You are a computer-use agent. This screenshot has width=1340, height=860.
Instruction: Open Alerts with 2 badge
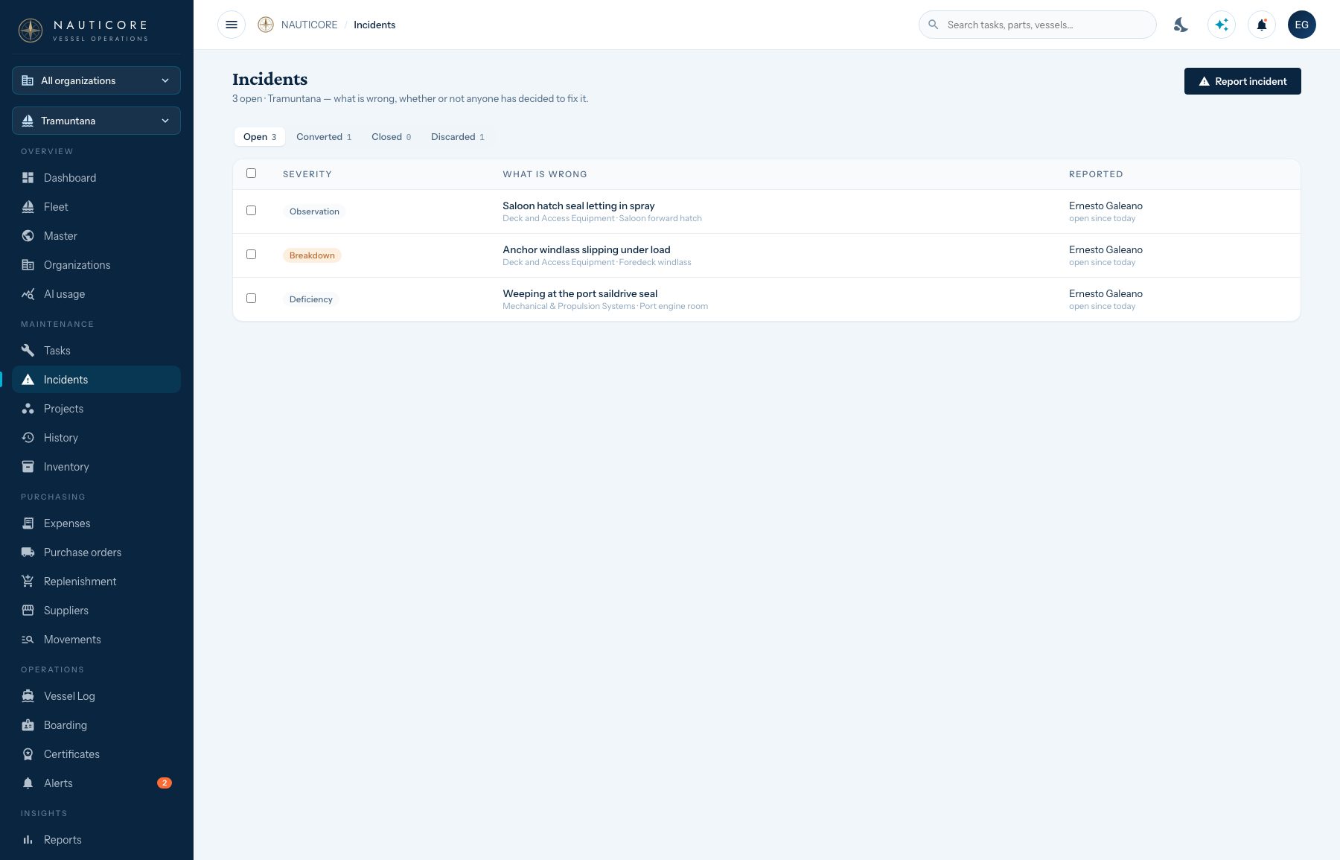[x=96, y=783]
